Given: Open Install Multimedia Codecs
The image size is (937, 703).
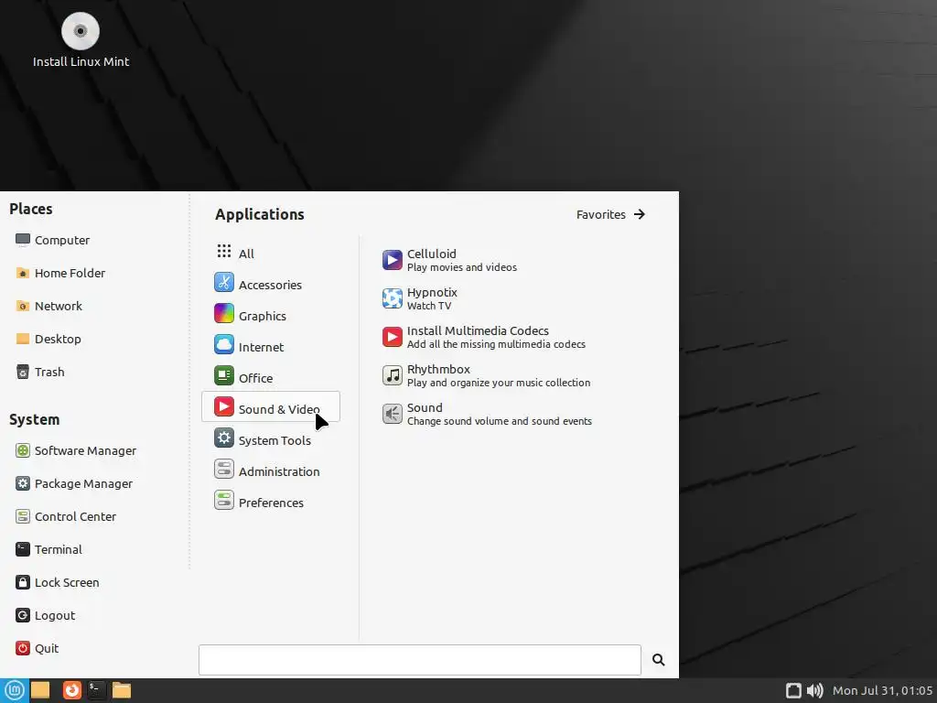Looking at the screenshot, I should [x=484, y=337].
